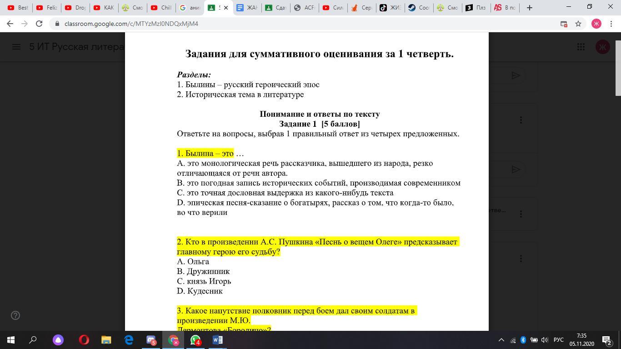The height and width of the screenshot is (349, 621).
Task: Open Word from the taskbar
Action: coord(217,340)
